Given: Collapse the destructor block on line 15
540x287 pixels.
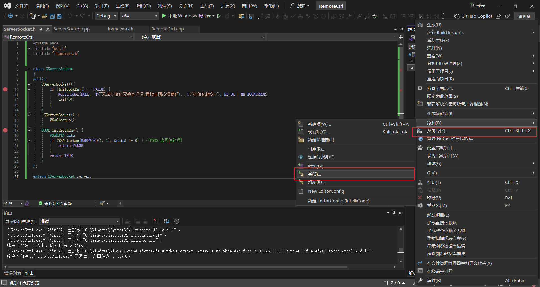Looking at the screenshot, I should pos(29,115).
